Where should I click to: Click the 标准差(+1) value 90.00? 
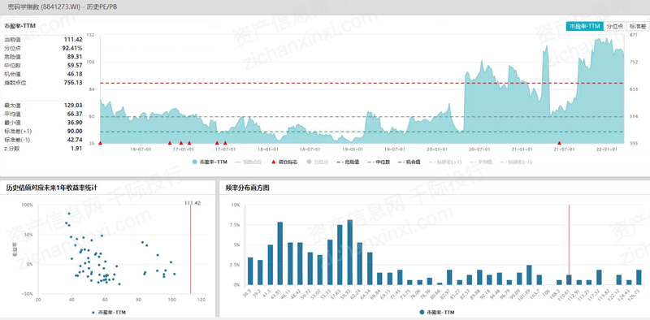pyautogui.click(x=75, y=131)
